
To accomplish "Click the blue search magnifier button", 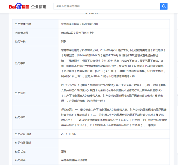I will click(164, 6).
